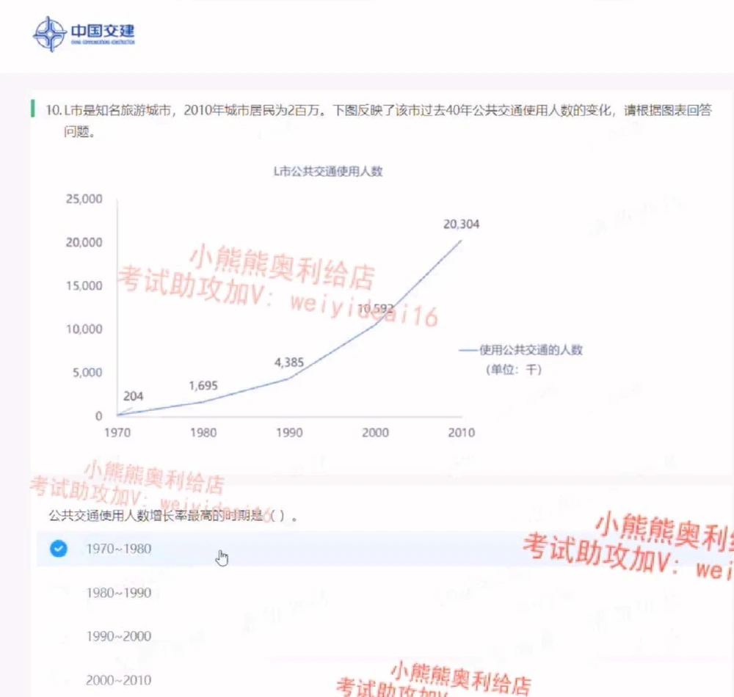Click the currently selected 1970~1980 option row
The height and width of the screenshot is (697, 734).
point(121,548)
